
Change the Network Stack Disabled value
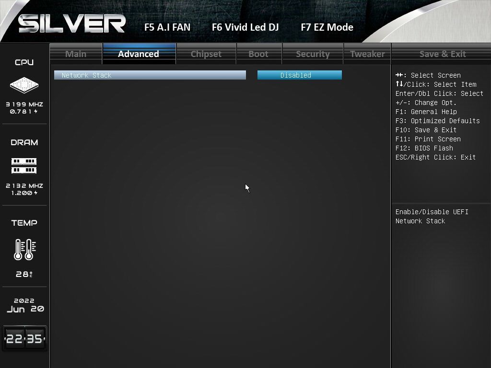pos(300,75)
